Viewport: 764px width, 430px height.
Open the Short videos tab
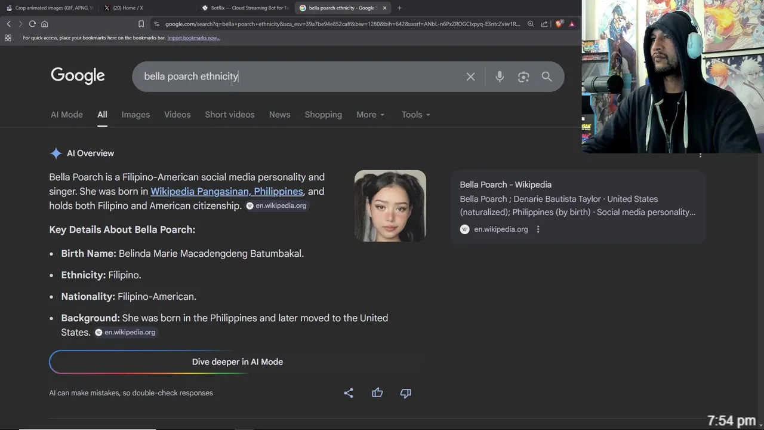[x=230, y=115]
